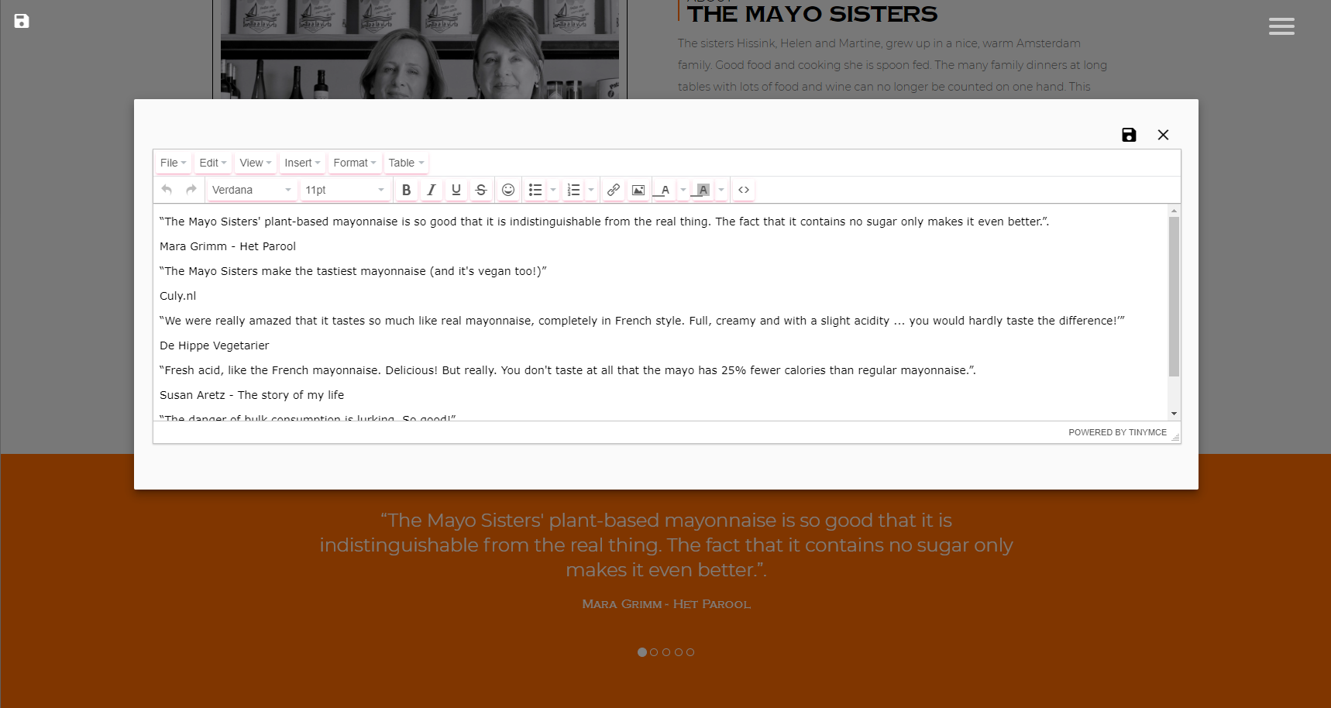Open the 11pt font size dropdown
Viewport: 1331px width, 708px height.
coord(345,190)
